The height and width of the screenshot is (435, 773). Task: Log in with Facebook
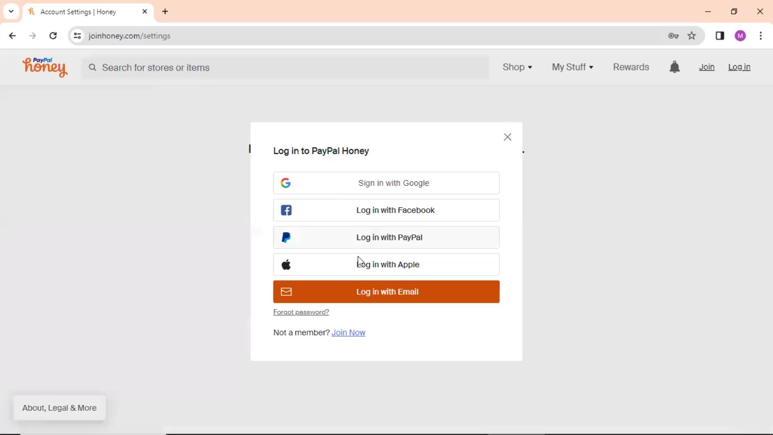[386, 210]
